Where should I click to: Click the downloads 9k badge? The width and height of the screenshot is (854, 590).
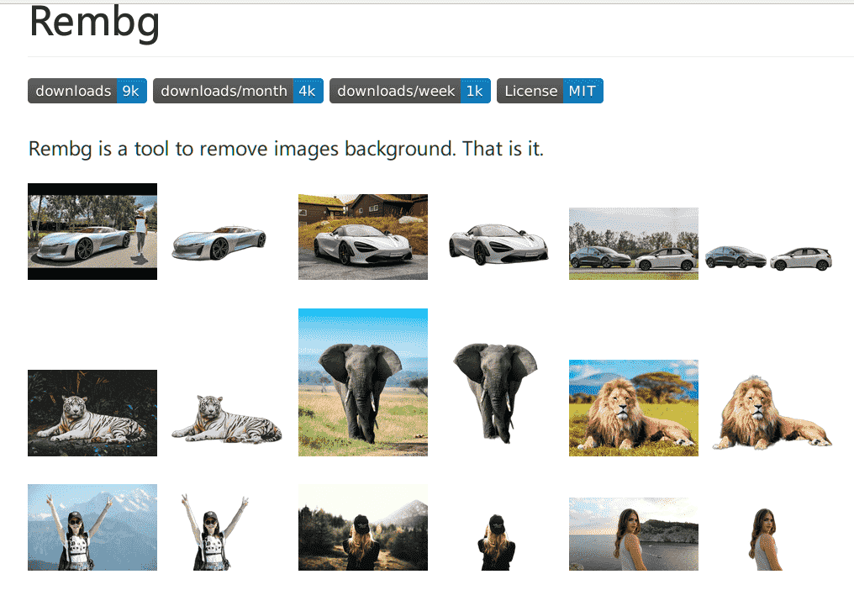[87, 91]
